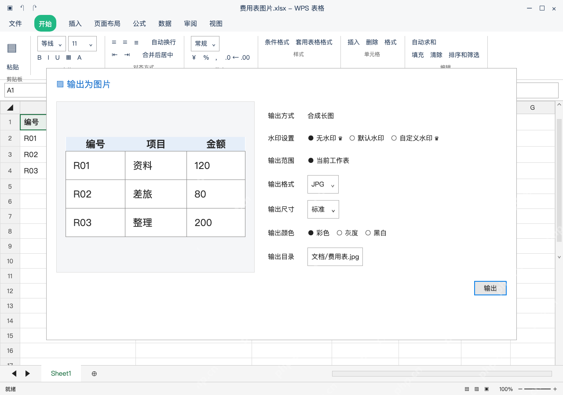Screen dimensions: 563x395
Task: Click the font color A icon
Action: [80, 57]
